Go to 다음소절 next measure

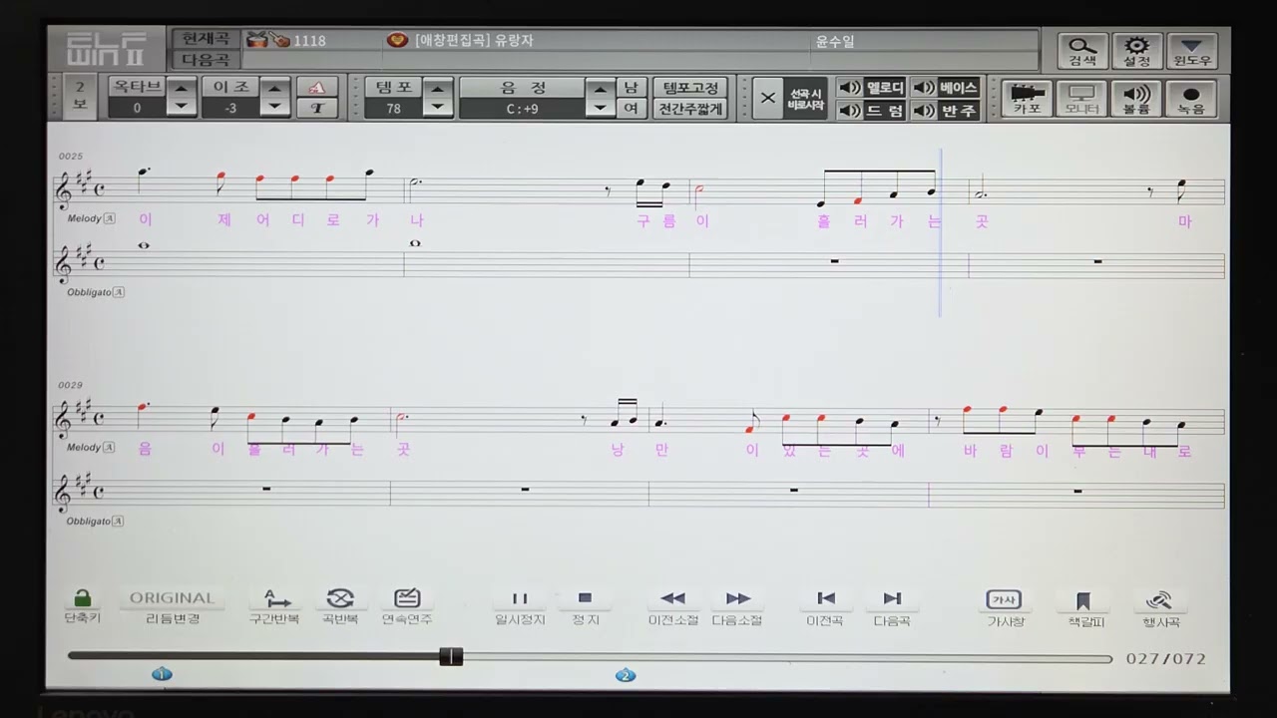tap(737, 605)
